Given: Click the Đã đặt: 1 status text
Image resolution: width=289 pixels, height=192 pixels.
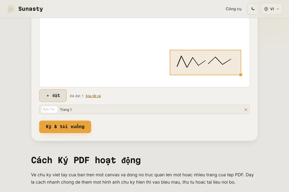Looking at the screenshot, I should pyautogui.click(x=76, y=96).
